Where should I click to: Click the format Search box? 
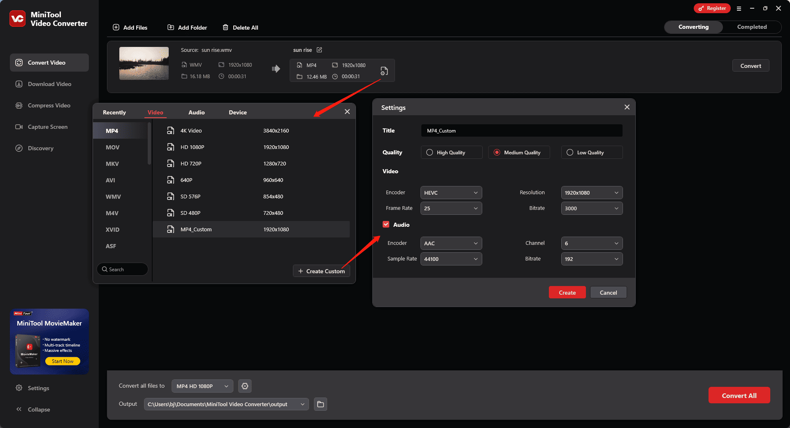coord(122,269)
